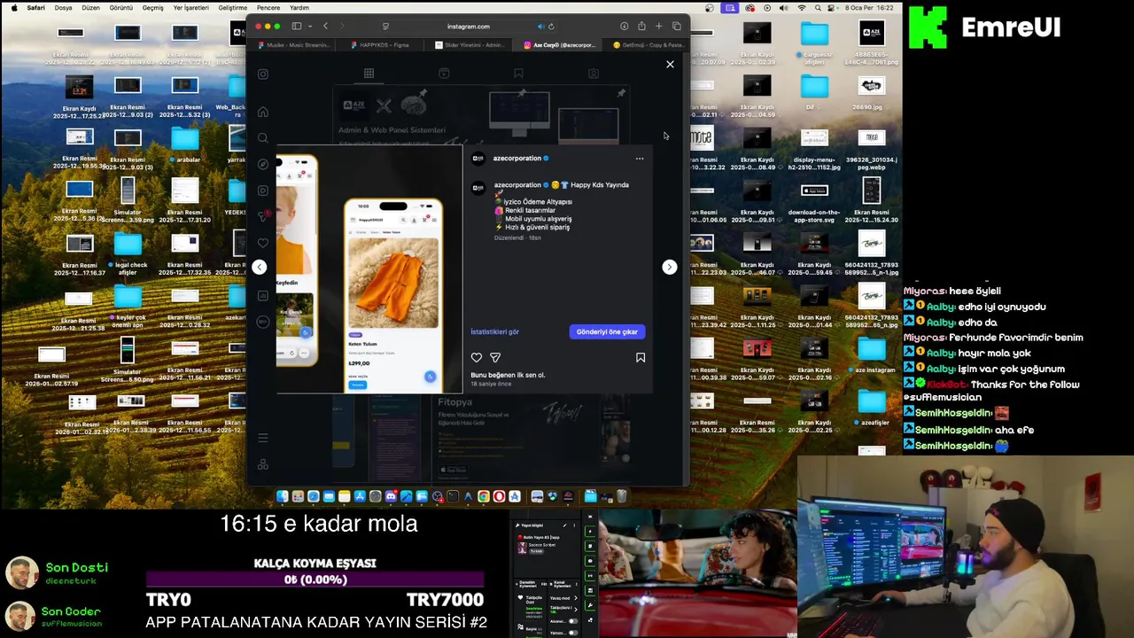Open post options three-dots menu
The width and height of the screenshot is (1134, 638).
(640, 159)
